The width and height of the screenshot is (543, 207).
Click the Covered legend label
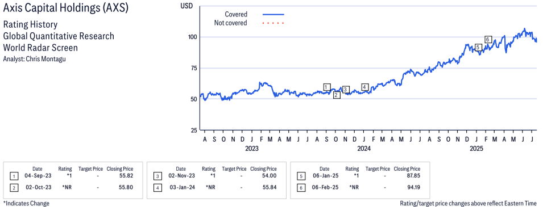(x=236, y=15)
